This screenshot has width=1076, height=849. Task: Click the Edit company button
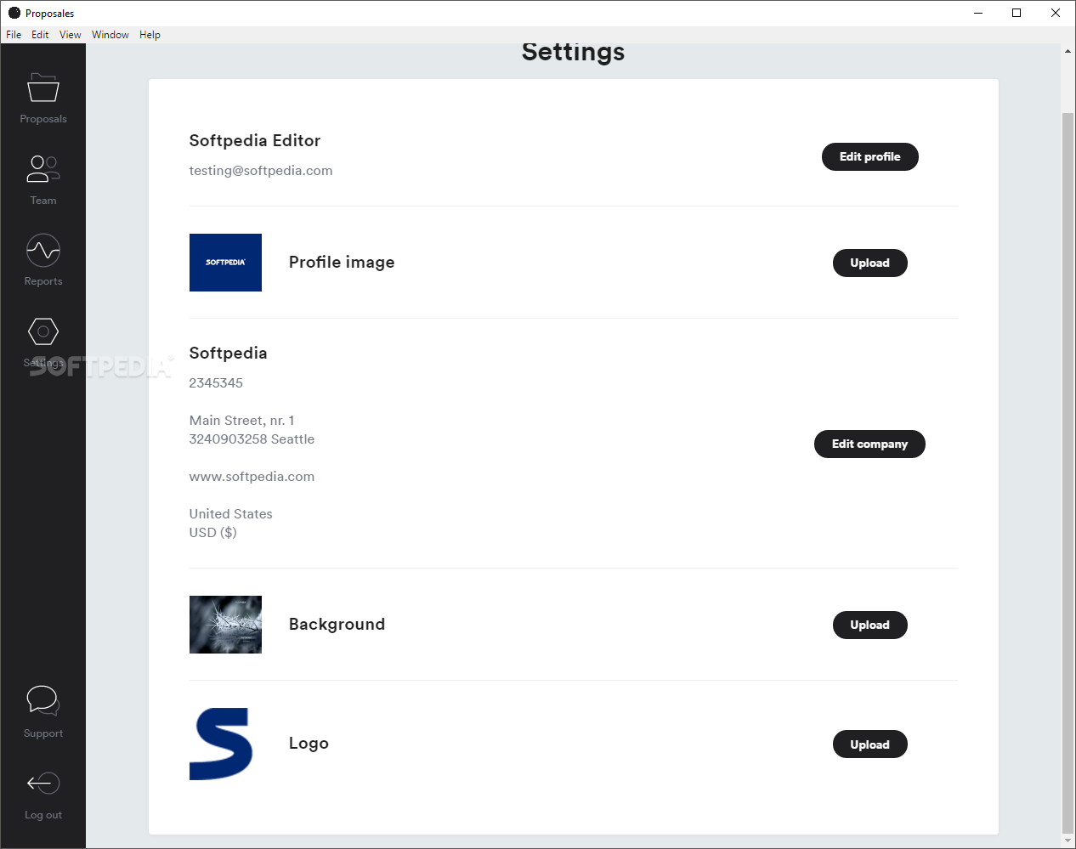[x=869, y=444]
